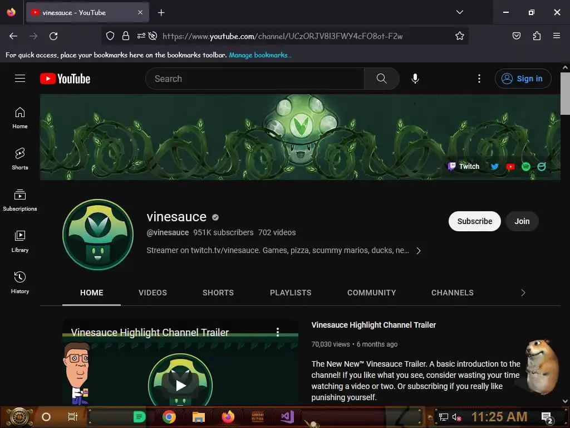Switch to the PLAYLISTS tab
Image resolution: width=570 pixels, height=428 pixels.
coord(291,293)
